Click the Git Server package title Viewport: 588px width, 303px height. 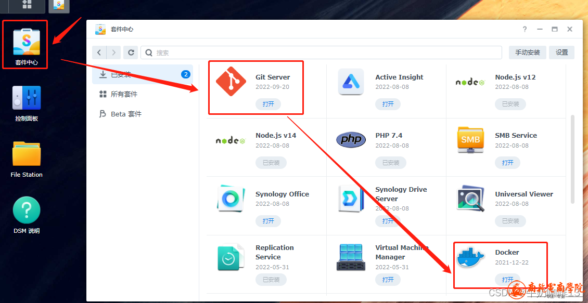click(x=273, y=77)
